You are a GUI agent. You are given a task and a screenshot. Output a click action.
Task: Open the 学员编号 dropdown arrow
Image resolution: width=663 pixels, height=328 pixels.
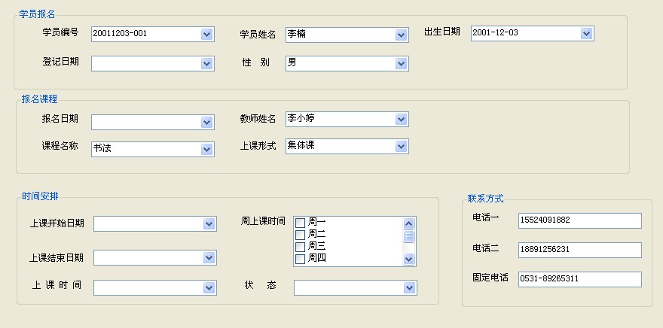coord(206,34)
